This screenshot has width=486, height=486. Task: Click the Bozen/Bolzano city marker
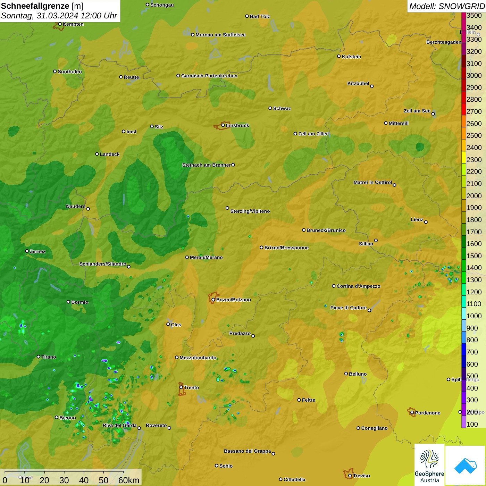(x=213, y=300)
